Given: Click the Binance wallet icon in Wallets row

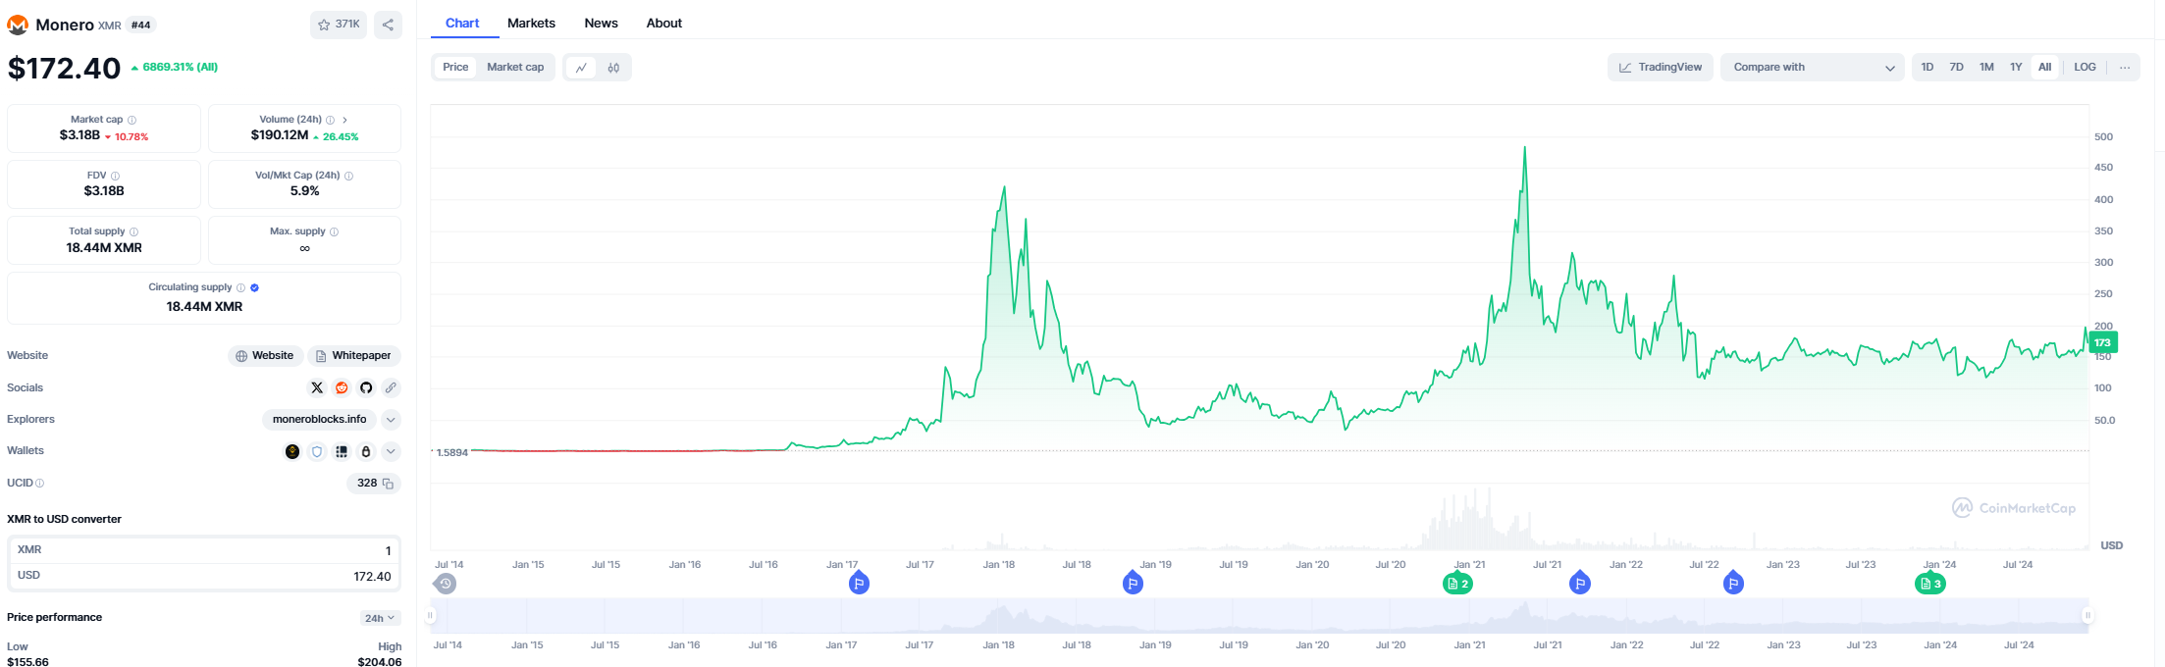Looking at the screenshot, I should click(292, 451).
